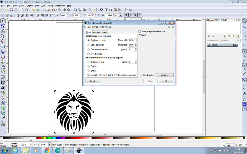The width and height of the screenshot is (247, 154).
Task: Switch to the Credits tab
Action: [105, 32]
